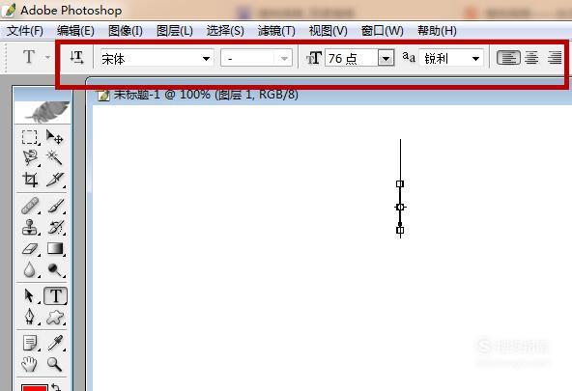Center align the text
Screen dimensions: 572x391
pyautogui.click(x=531, y=58)
